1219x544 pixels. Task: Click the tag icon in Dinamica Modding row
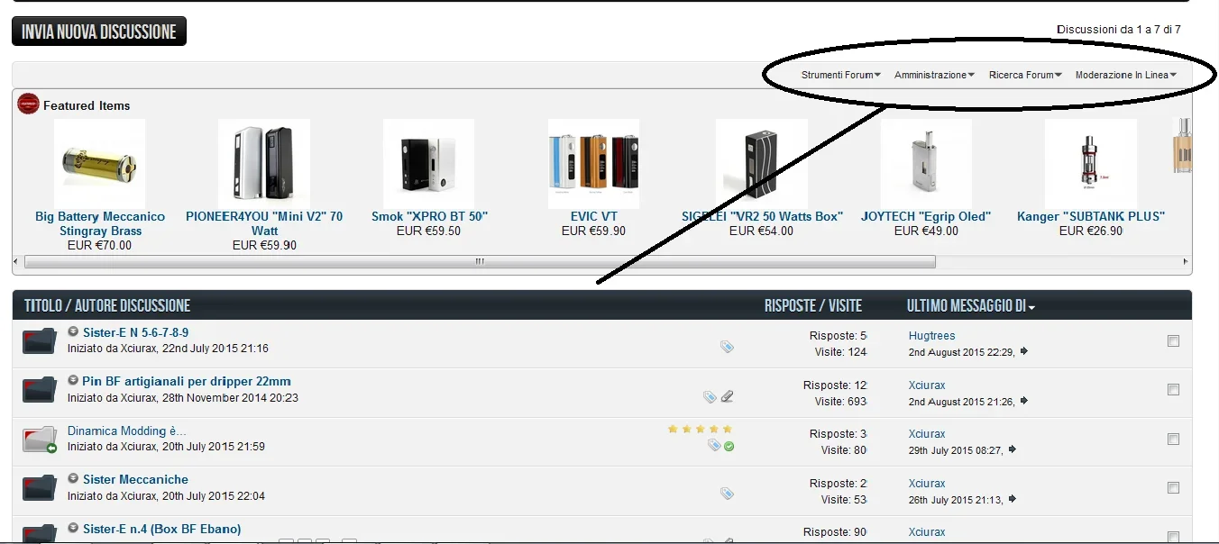click(x=714, y=445)
